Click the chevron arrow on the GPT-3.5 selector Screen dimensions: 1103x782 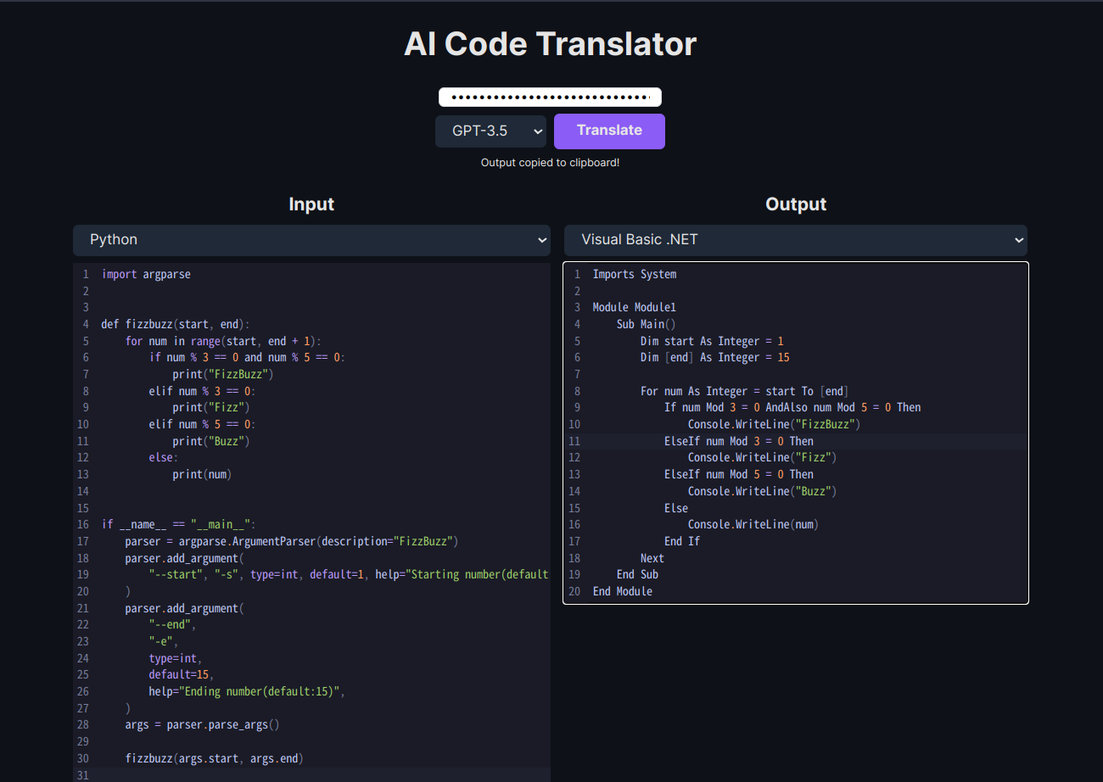(538, 131)
